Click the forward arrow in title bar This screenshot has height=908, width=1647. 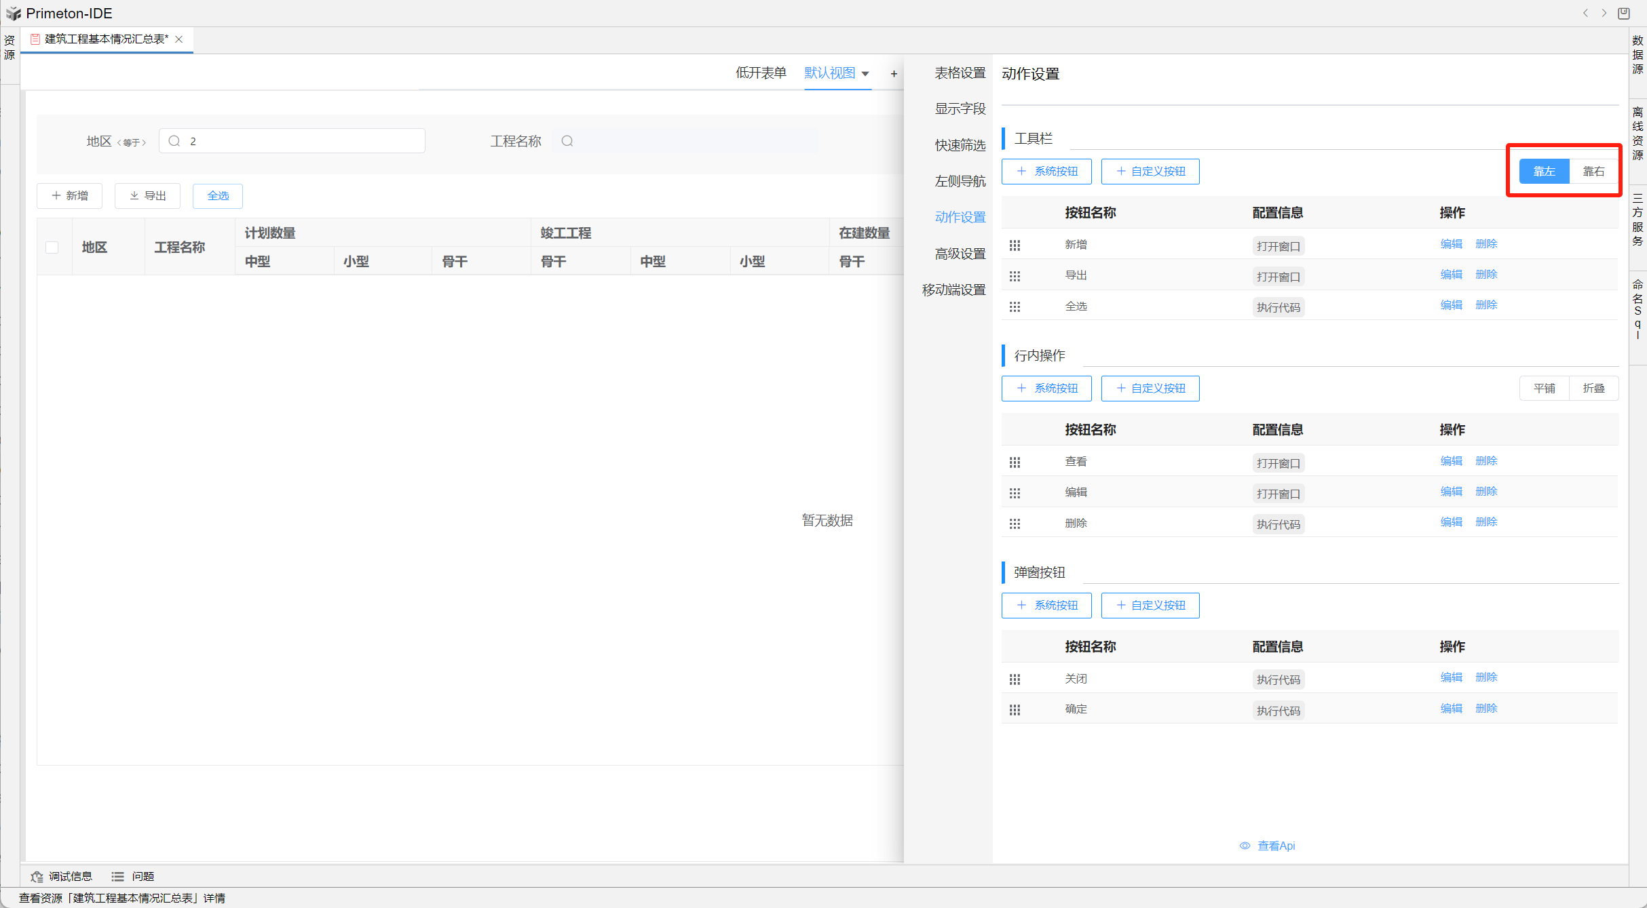pos(1604,13)
